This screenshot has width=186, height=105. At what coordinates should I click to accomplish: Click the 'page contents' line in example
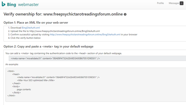[x=24, y=90]
